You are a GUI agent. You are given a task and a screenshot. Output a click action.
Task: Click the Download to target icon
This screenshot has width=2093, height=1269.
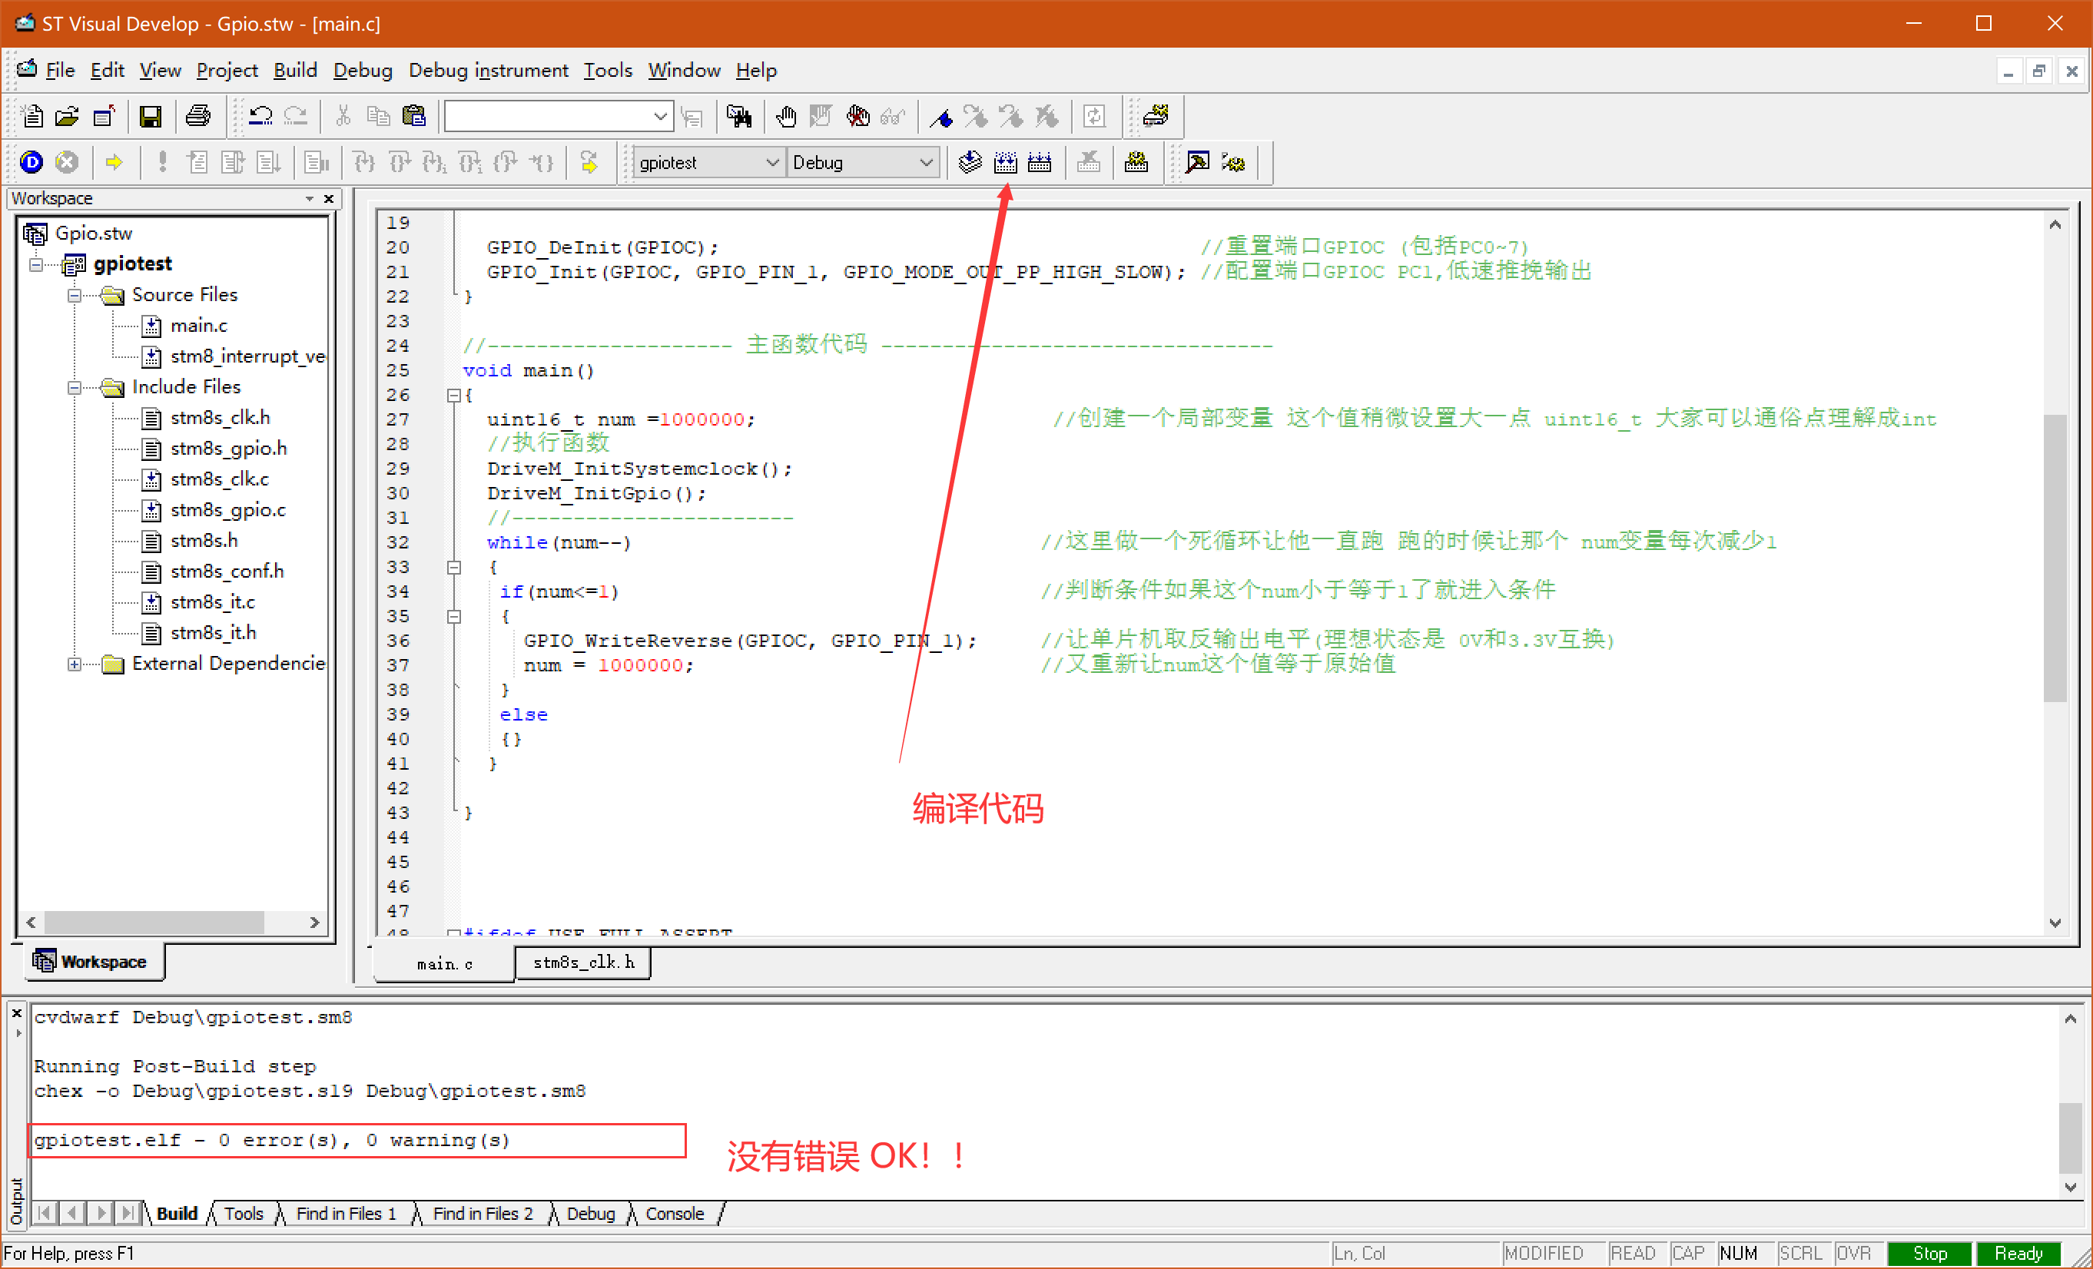pyautogui.click(x=969, y=161)
